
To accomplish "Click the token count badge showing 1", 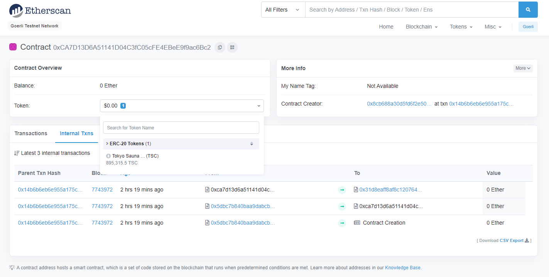I will [x=123, y=106].
